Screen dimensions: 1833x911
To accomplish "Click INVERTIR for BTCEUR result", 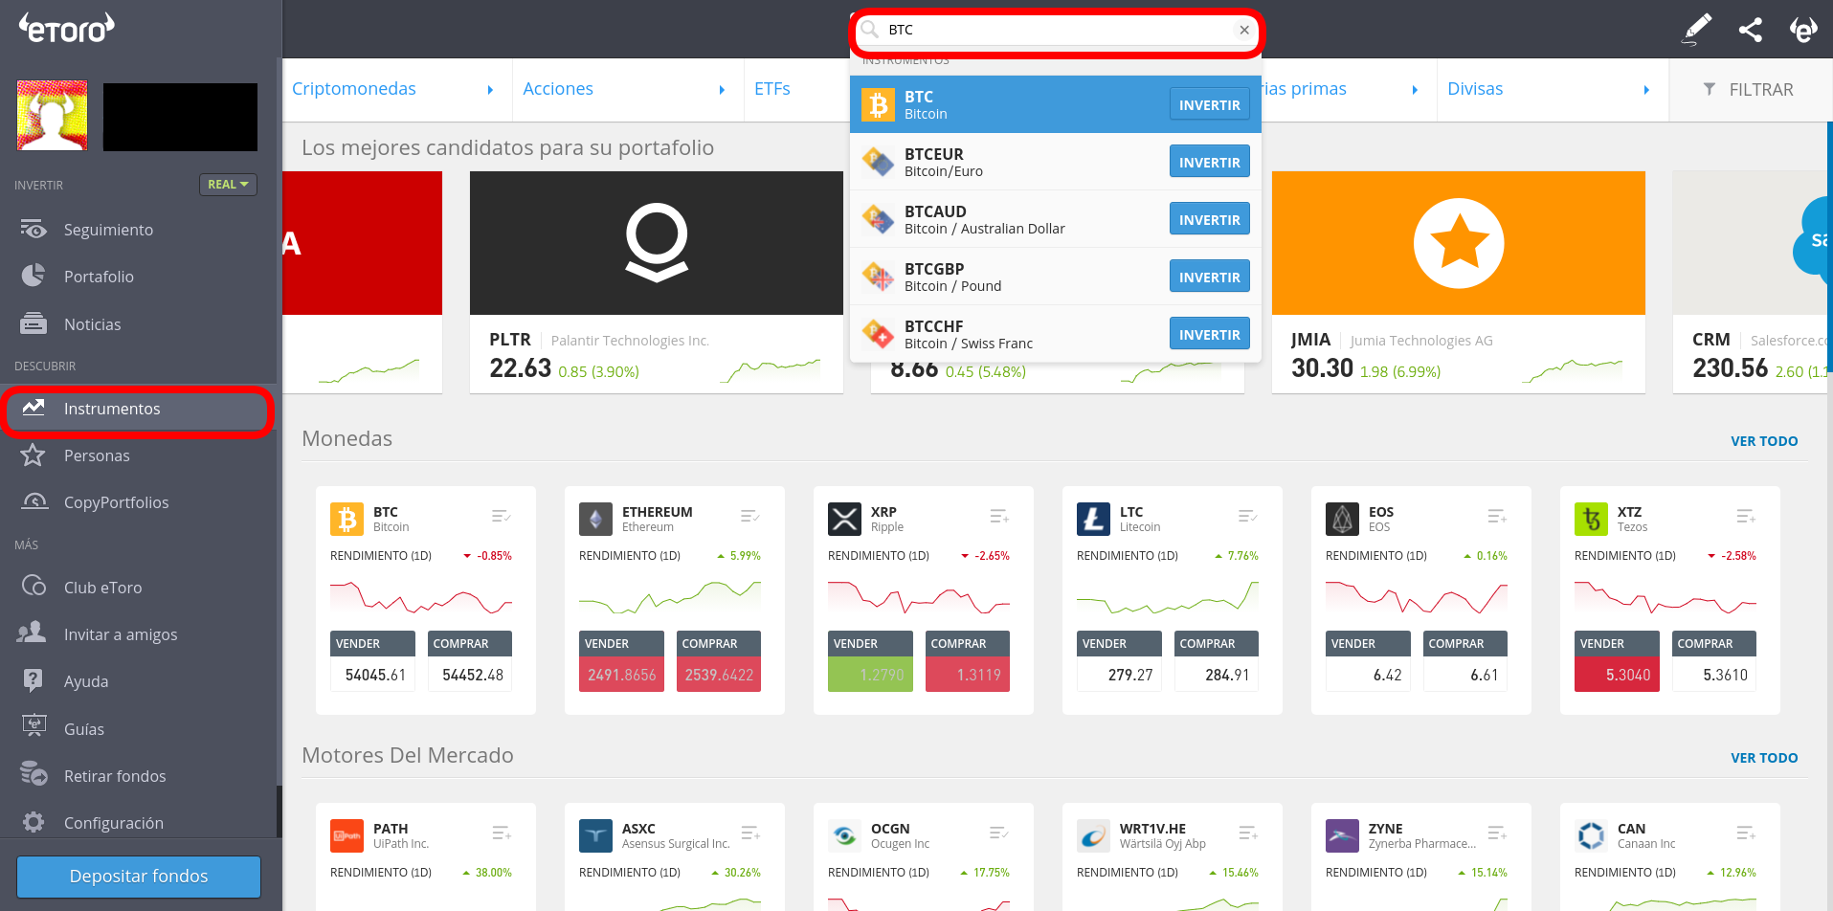I will 1209,162.
